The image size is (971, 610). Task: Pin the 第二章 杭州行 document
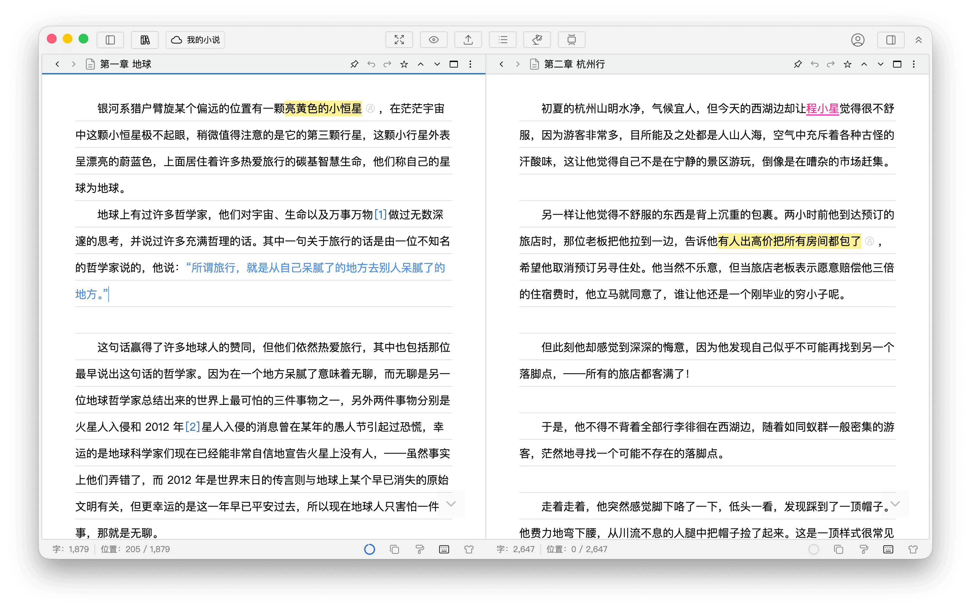point(798,64)
